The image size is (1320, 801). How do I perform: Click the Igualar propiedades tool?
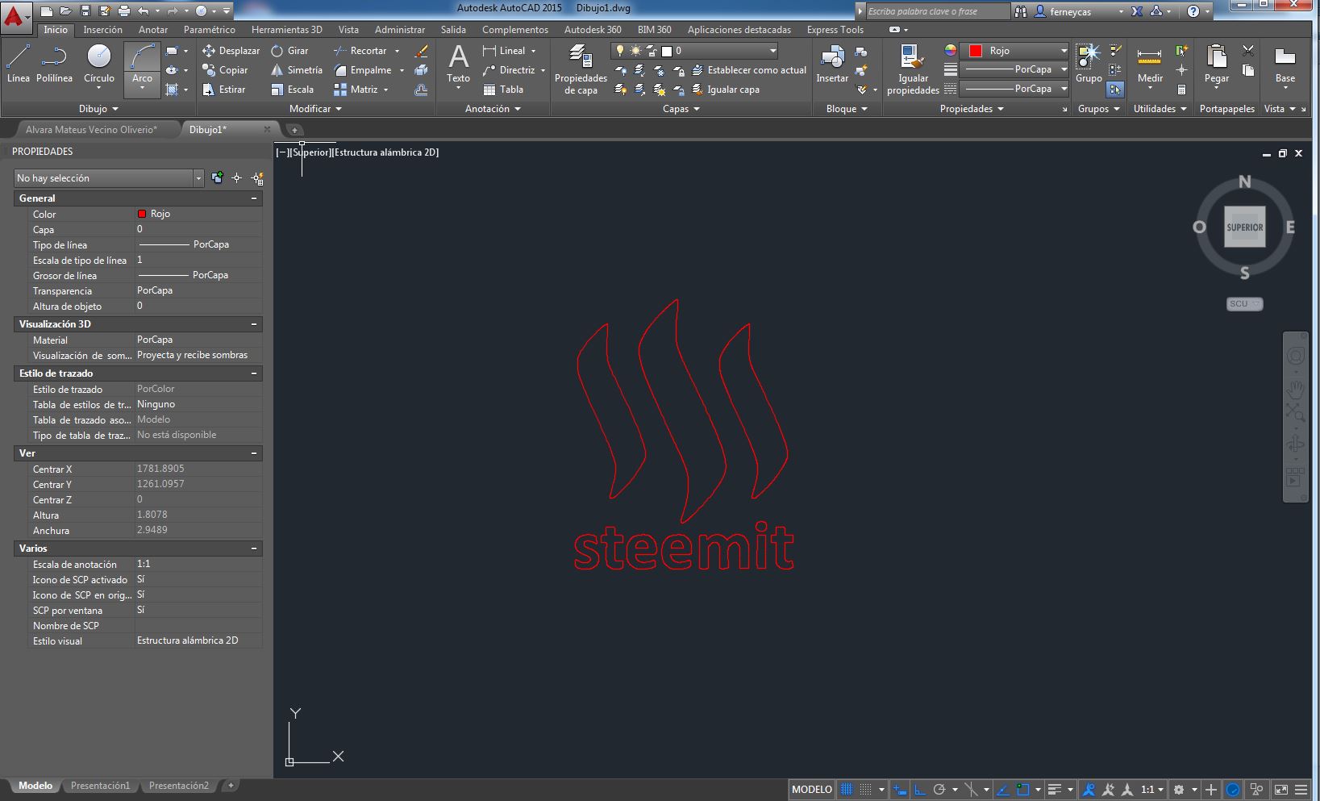913,69
